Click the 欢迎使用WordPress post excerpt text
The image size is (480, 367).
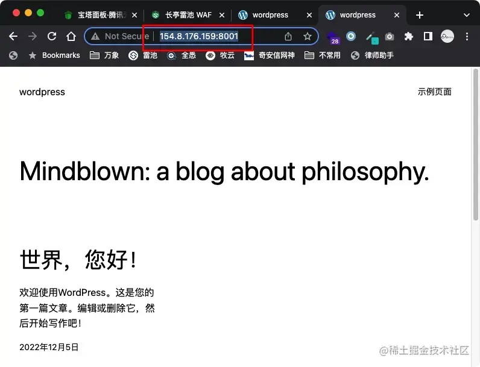coord(87,308)
